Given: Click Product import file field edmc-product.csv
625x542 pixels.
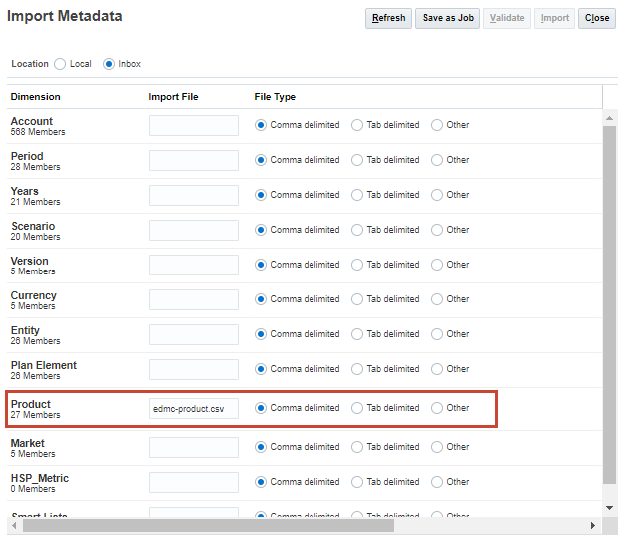Looking at the screenshot, I should (194, 409).
